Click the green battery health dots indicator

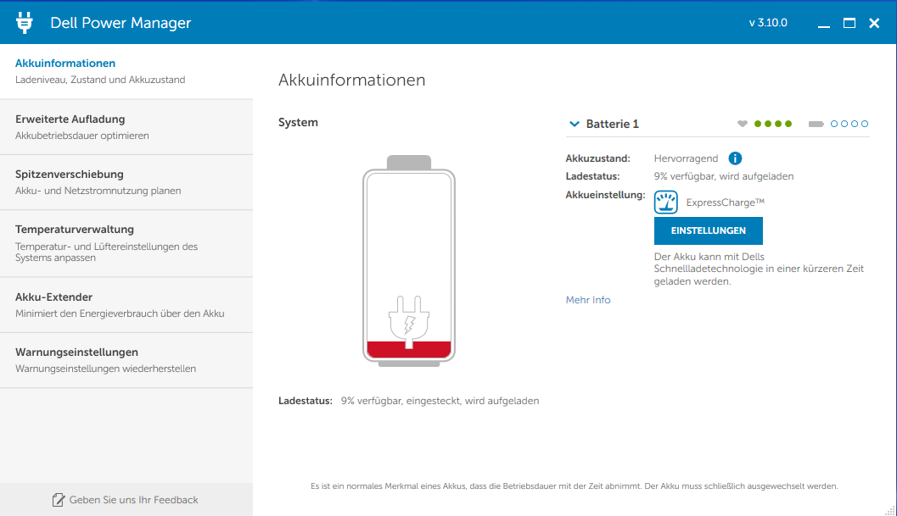point(772,124)
